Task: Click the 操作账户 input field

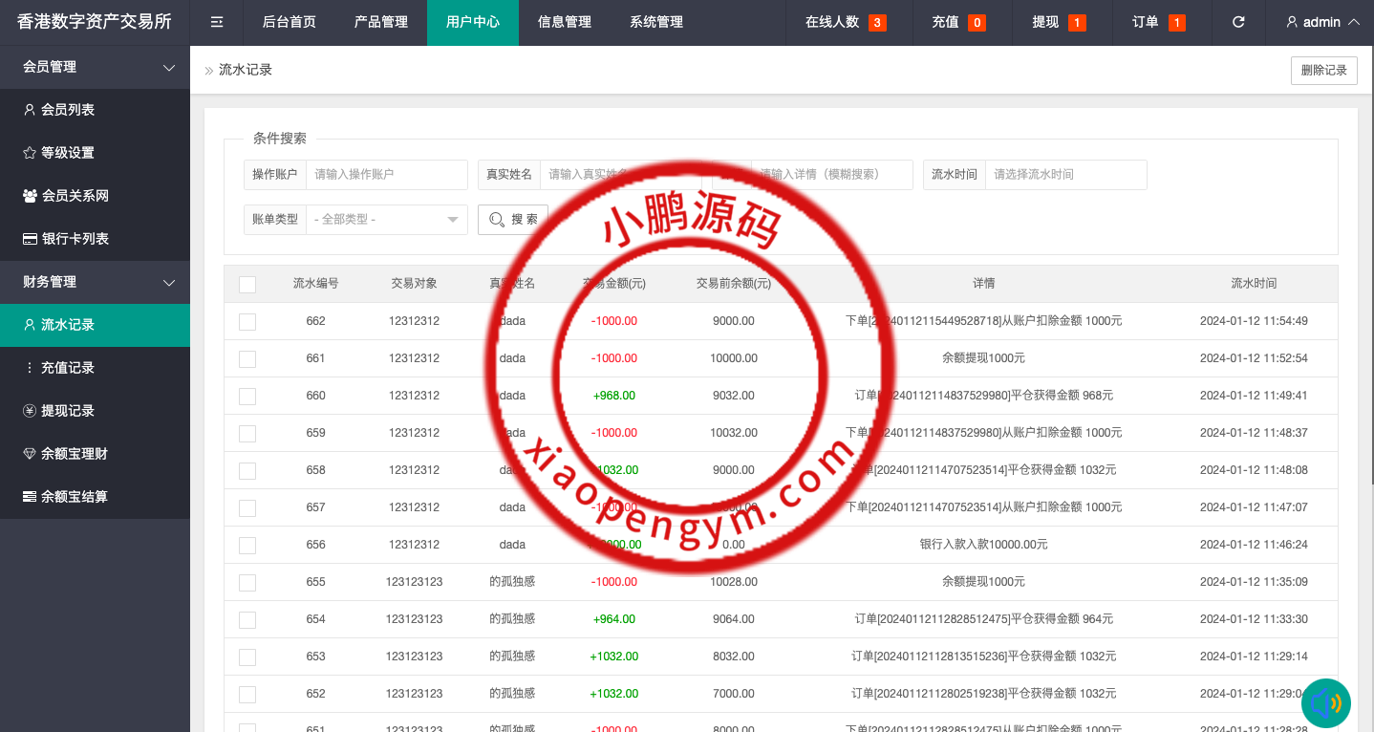Action: [386, 175]
